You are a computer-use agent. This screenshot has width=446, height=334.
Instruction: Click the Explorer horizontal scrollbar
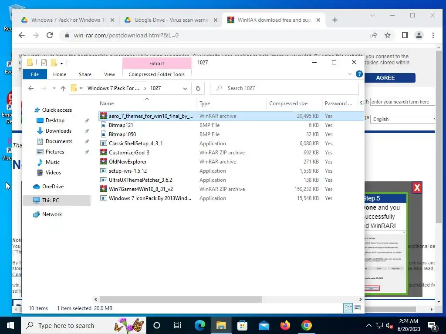(181, 299)
